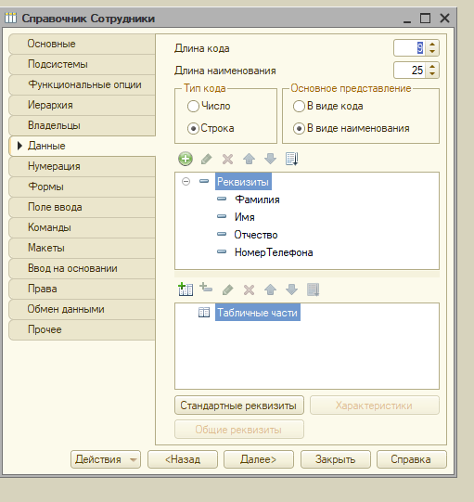The image size is (474, 502).
Task: Click the Общие реквизиты button
Action: pos(239,430)
